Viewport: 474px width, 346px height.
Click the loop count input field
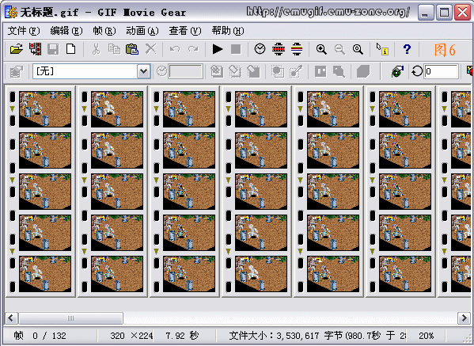(x=441, y=71)
